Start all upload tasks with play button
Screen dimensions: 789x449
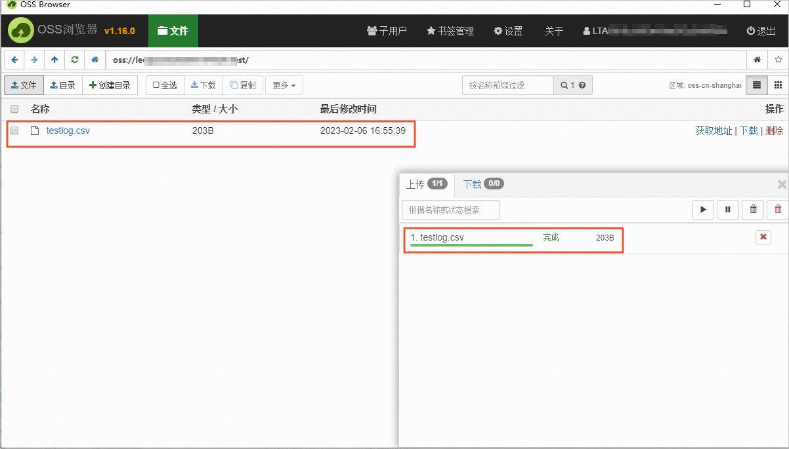(703, 210)
